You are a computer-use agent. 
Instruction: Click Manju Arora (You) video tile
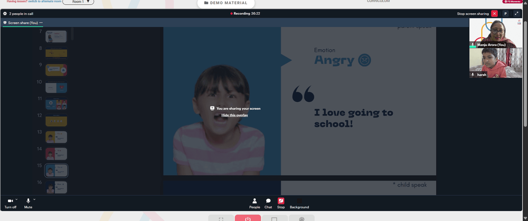coord(496,33)
